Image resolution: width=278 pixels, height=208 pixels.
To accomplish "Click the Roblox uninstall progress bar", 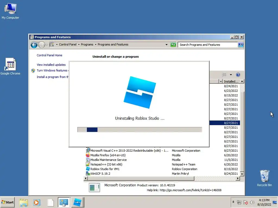I will tap(140, 130).
